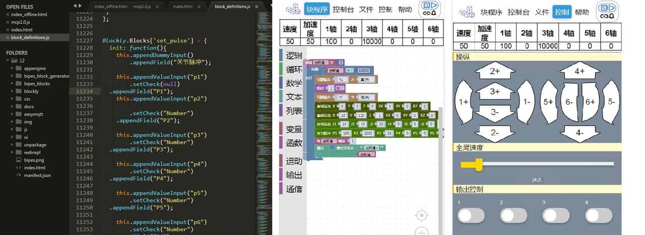Click the cube logo in right panel
645x235 pixels.
click(467, 12)
